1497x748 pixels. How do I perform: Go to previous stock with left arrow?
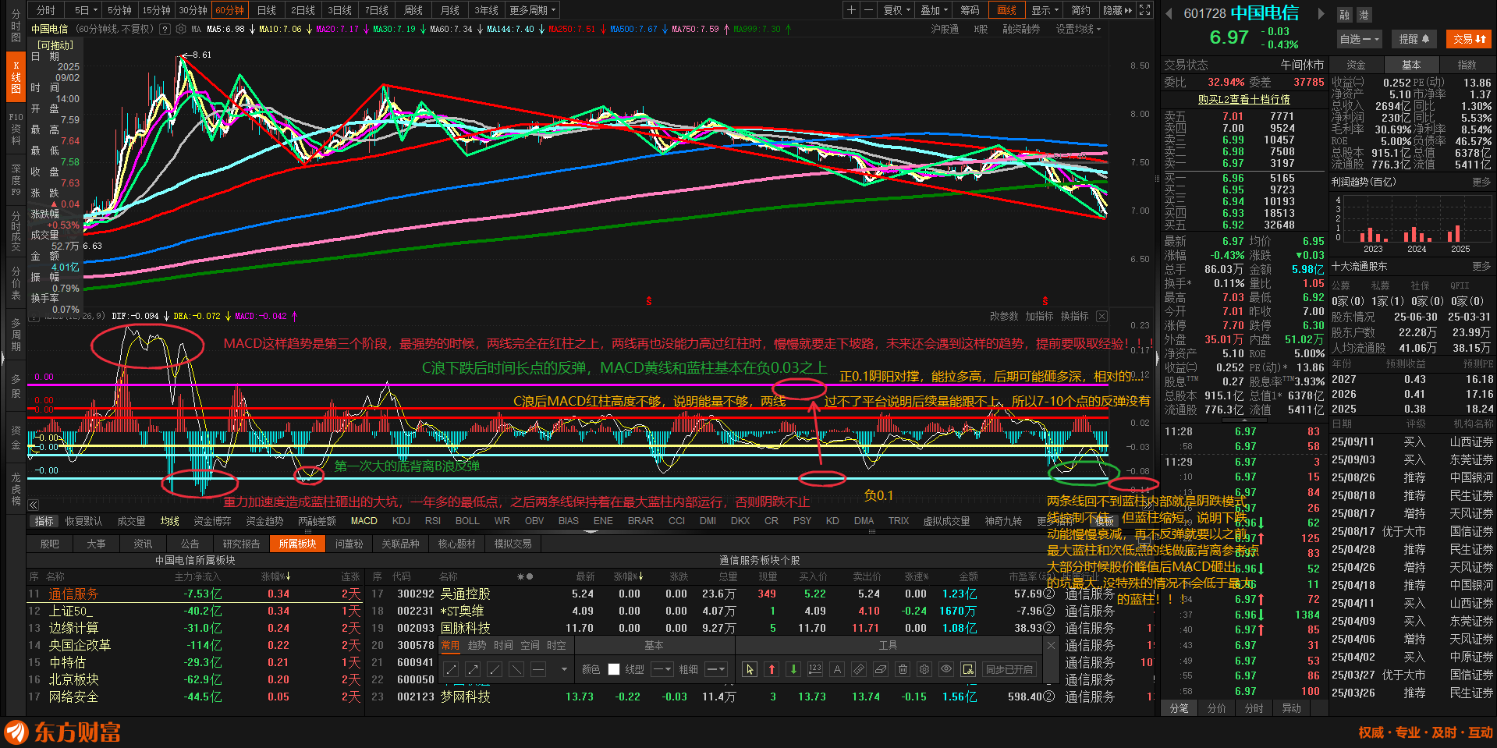point(1169,13)
